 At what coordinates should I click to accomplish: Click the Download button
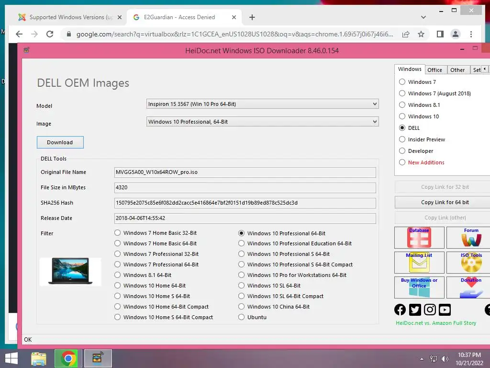pos(60,142)
